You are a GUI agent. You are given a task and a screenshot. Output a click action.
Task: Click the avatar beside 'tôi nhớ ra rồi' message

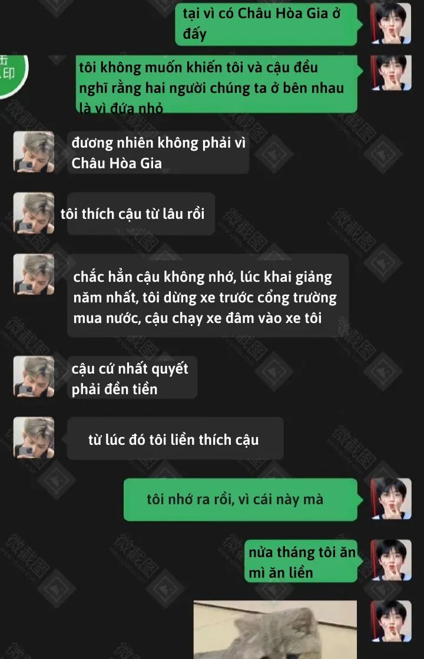tap(391, 498)
